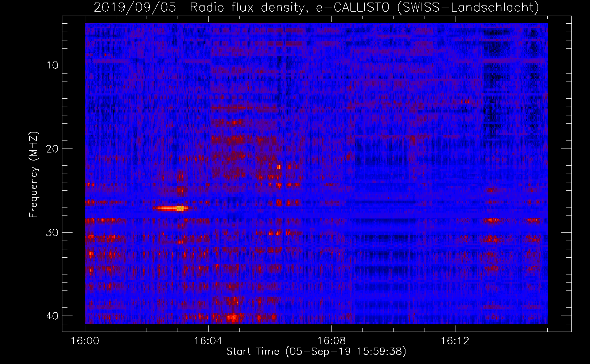The image size is (590, 364).
Task: Click the 16:00 time tick label
Action: 85,341
